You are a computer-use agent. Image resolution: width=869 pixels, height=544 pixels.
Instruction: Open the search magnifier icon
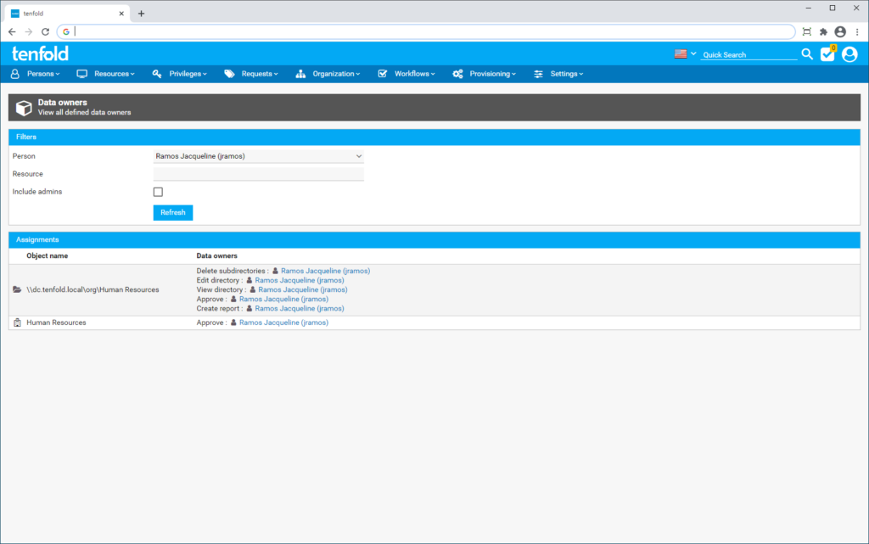pyautogui.click(x=806, y=53)
